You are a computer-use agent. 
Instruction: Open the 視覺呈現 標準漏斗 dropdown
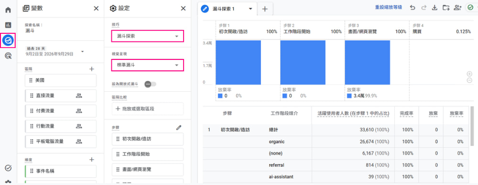(148, 65)
